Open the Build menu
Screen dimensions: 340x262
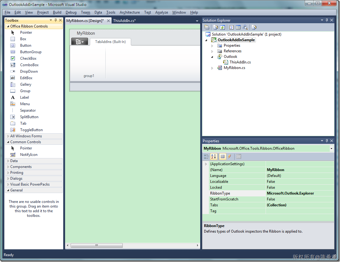point(57,12)
